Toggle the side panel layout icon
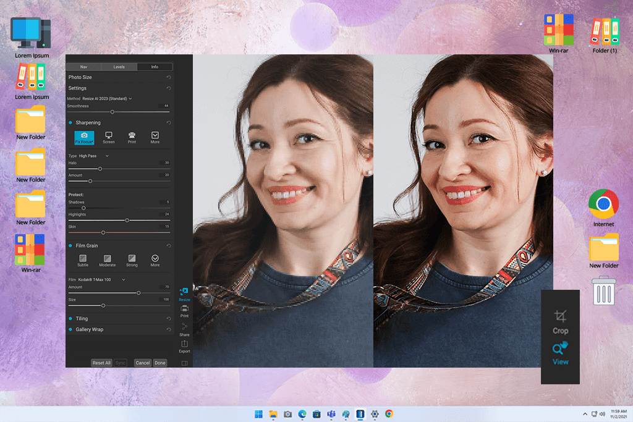 coord(184,363)
